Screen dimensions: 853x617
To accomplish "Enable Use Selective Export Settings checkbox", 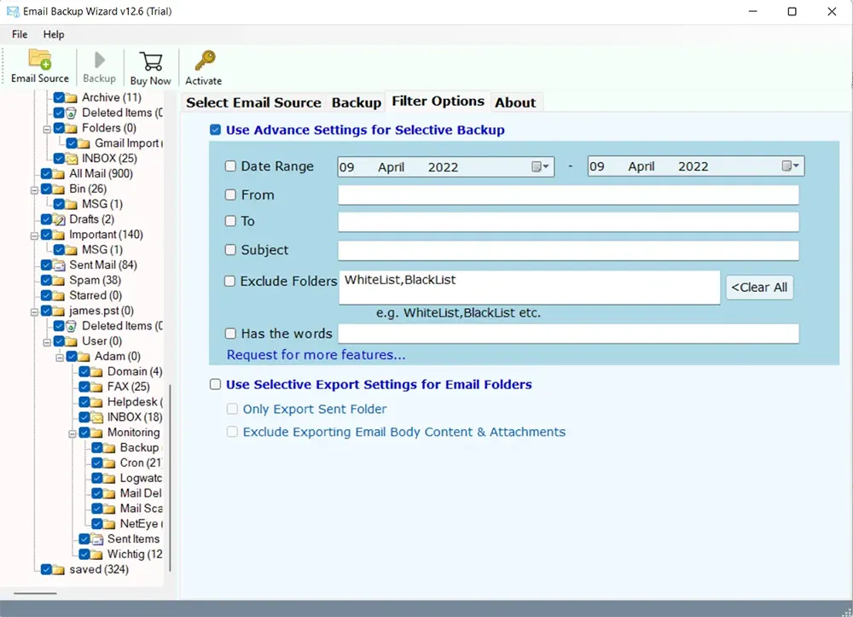I will click(x=216, y=385).
